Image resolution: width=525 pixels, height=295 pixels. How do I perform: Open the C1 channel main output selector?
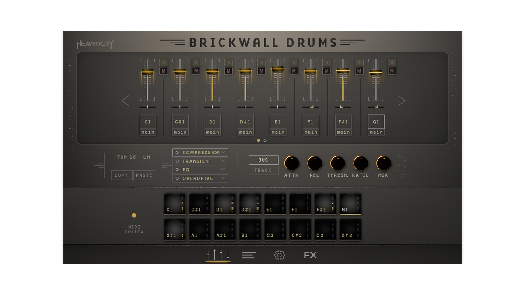[x=148, y=132]
